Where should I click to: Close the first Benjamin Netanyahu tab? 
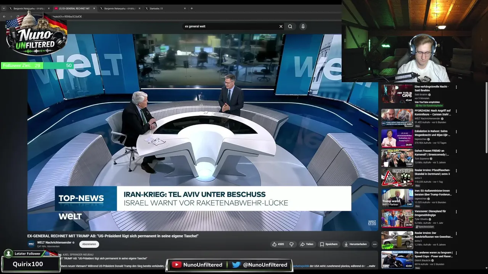pyautogui.click(x=49, y=8)
